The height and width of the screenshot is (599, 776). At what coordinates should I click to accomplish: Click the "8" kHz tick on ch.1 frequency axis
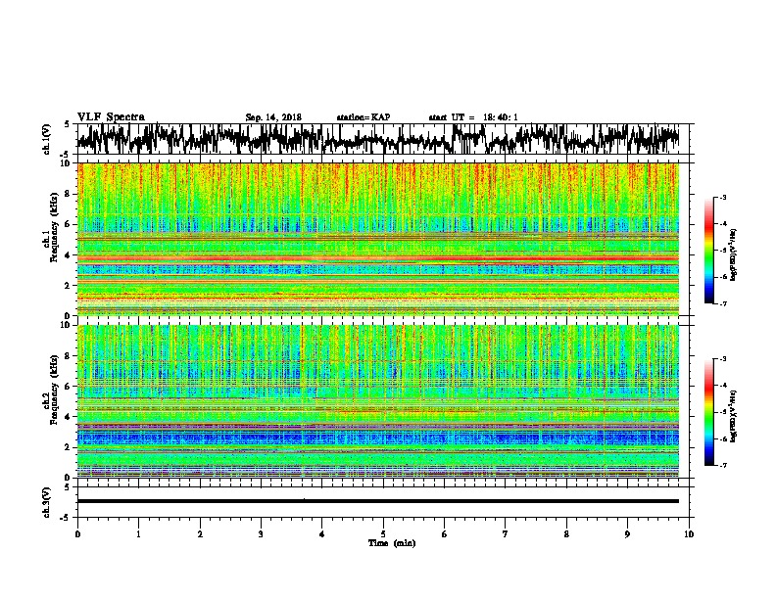69,194
